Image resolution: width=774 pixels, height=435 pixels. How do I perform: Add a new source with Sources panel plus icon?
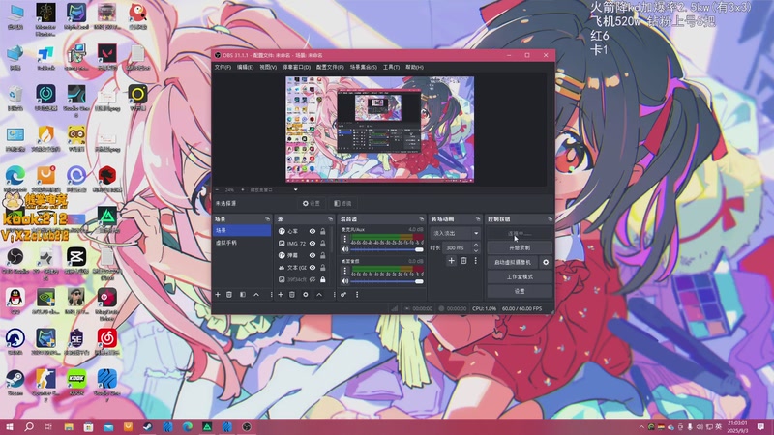(281, 295)
